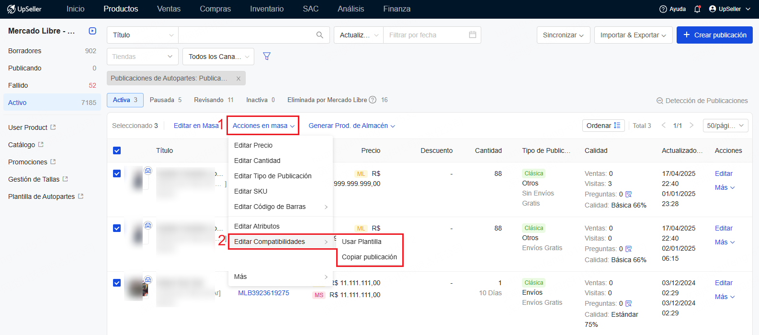Expand Generar Prod. de Almacén dropdown
759x335 pixels.
[x=351, y=126]
